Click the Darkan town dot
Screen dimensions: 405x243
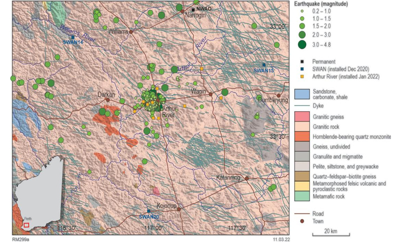pos(107,99)
